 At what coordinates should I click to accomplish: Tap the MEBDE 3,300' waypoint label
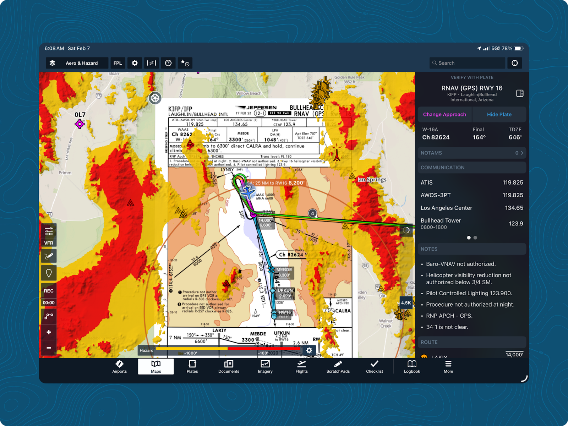[x=284, y=272]
